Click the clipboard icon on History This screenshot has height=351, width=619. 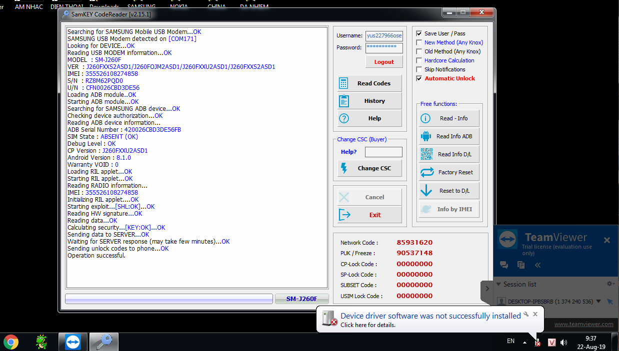point(343,101)
